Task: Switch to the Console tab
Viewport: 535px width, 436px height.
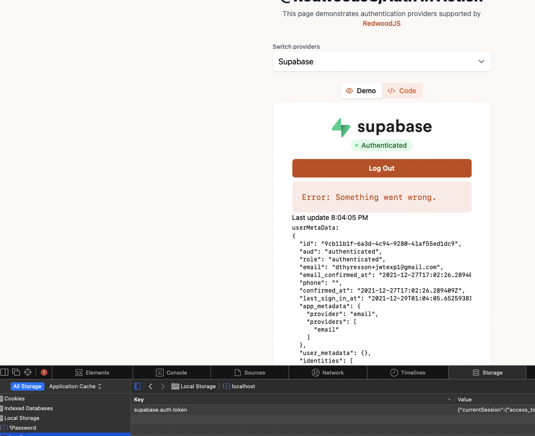Action: [172, 373]
